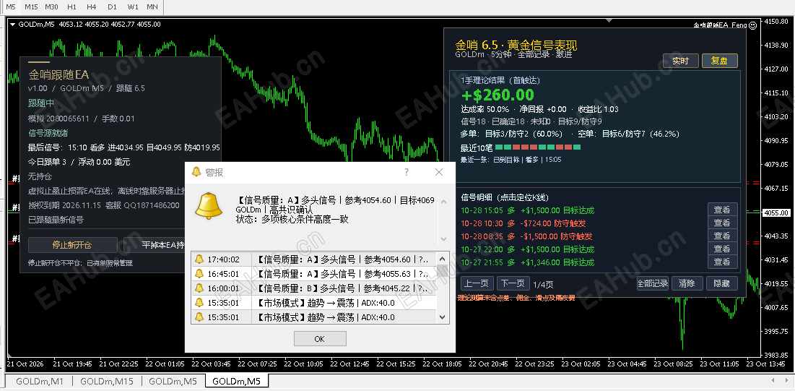Screen dimensions: 795x391
Task: Click the alert message scroll-up arrow
Action: [x=443, y=202]
